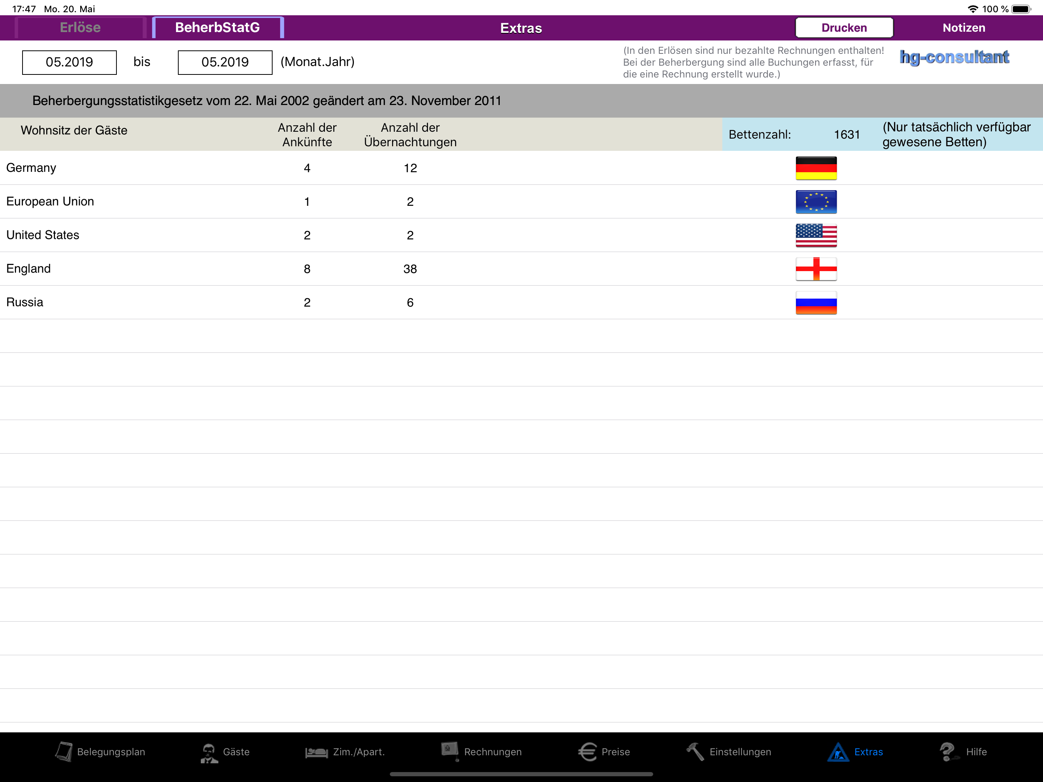Select the England row label

coord(28,269)
